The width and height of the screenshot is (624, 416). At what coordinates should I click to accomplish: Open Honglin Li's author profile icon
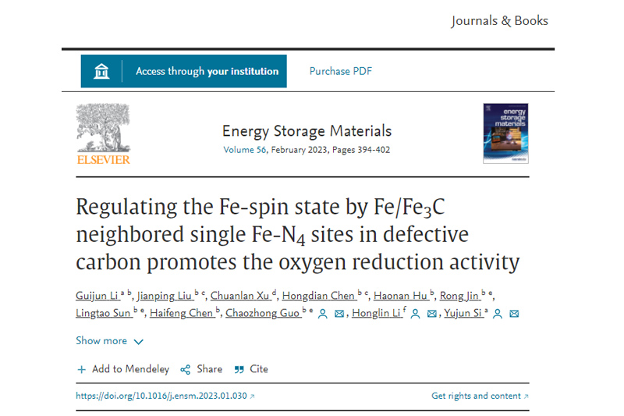(416, 314)
